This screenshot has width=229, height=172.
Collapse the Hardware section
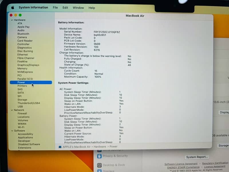pos(12,20)
